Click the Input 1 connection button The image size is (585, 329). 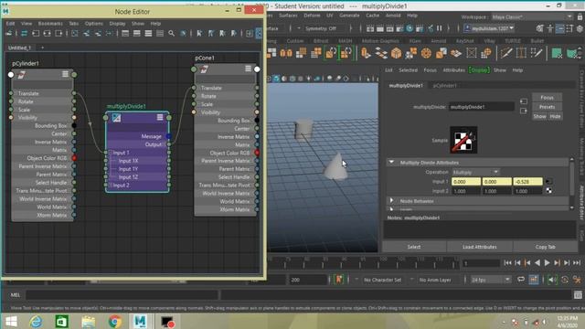(548, 182)
